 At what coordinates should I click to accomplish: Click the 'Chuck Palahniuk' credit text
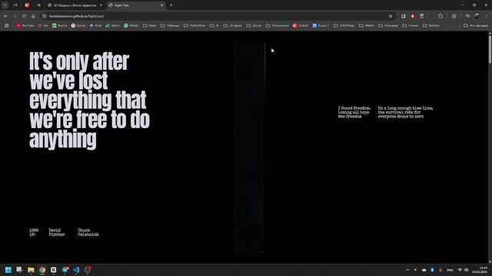coord(88,232)
